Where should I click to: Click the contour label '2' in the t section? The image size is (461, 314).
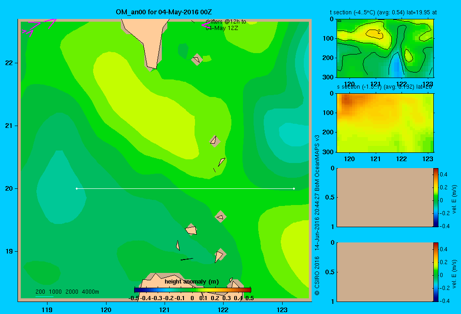point(379,31)
